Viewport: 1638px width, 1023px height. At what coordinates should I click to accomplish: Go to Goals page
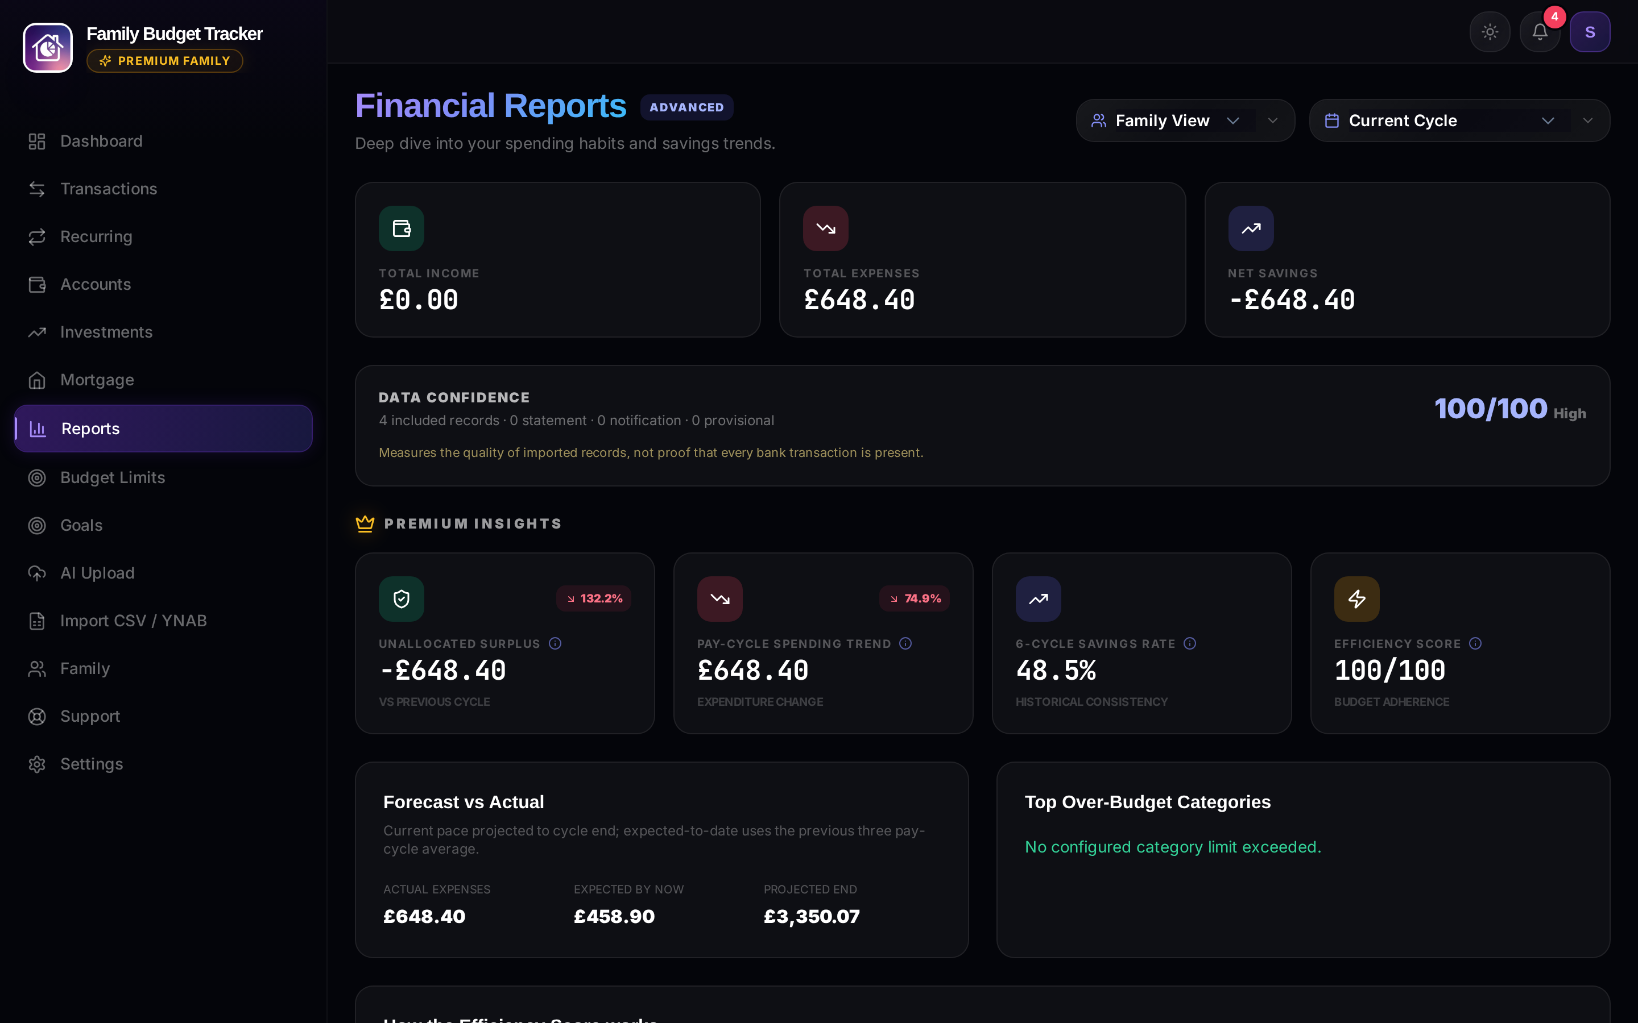click(163, 525)
